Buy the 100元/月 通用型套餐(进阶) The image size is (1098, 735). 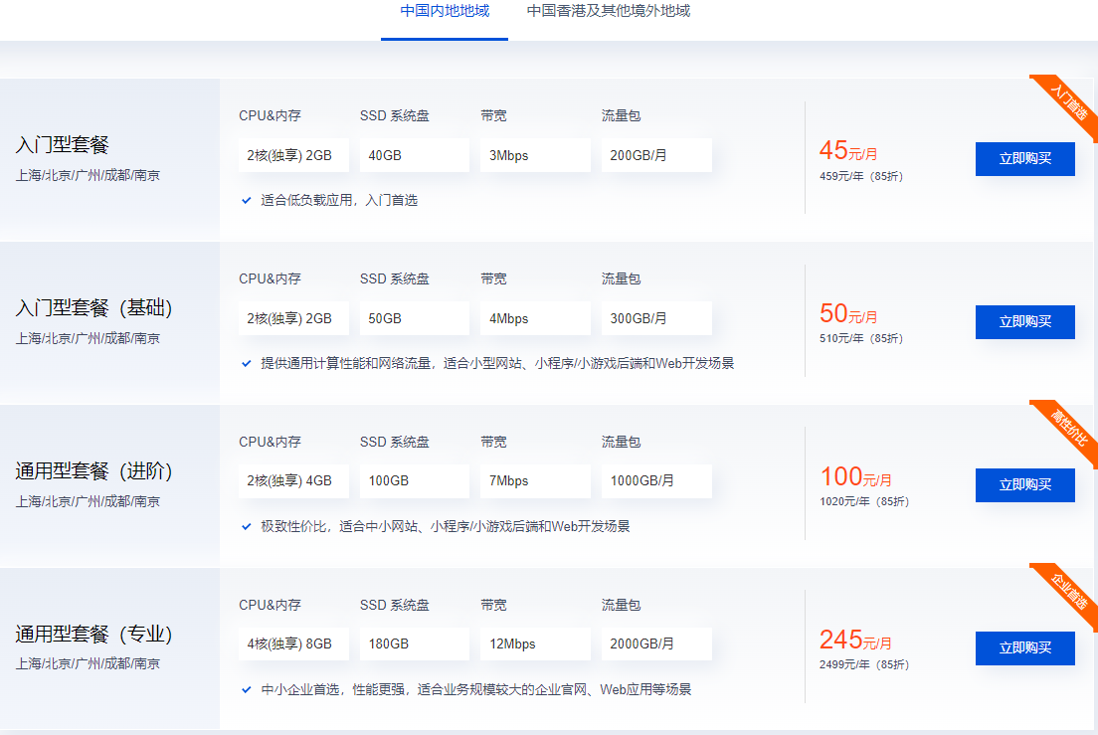click(1024, 485)
